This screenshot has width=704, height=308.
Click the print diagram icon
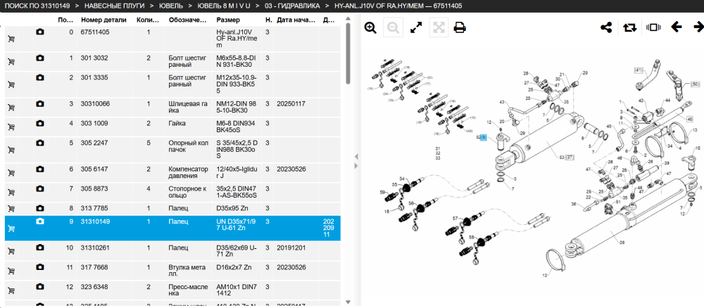(x=459, y=28)
